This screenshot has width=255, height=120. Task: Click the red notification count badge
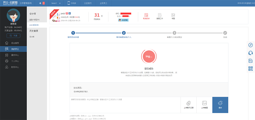43,3
